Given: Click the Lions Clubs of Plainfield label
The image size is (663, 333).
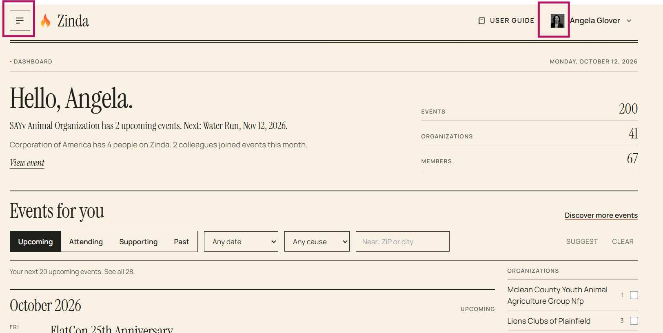Looking at the screenshot, I should pos(549,321).
